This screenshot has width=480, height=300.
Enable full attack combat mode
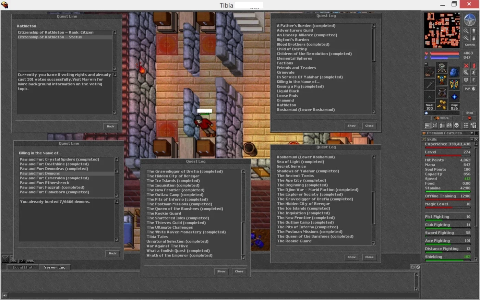pyautogui.click(x=466, y=65)
